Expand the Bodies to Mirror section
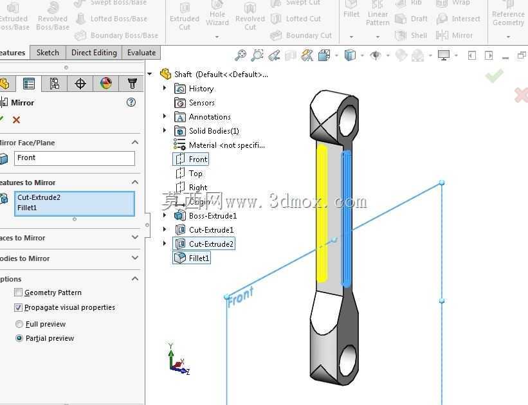The width and height of the screenshot is (528, 405). point(135,258)
